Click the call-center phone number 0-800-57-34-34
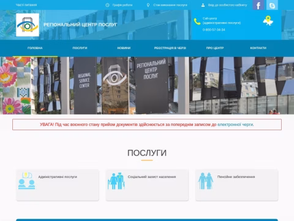 coord(214,29)
